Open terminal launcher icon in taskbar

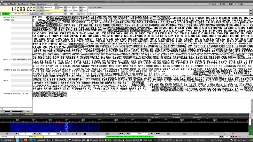point(21,140)
